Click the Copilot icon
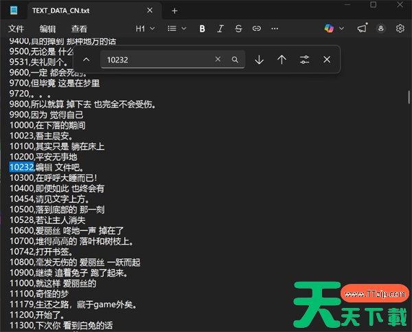This screenshot has height=332, width=412. pyautogui.click(x=329, y=28)
